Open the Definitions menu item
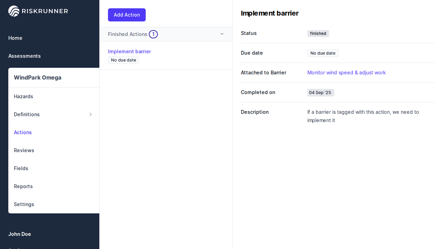The image size is (443, 249). [27, 114]
